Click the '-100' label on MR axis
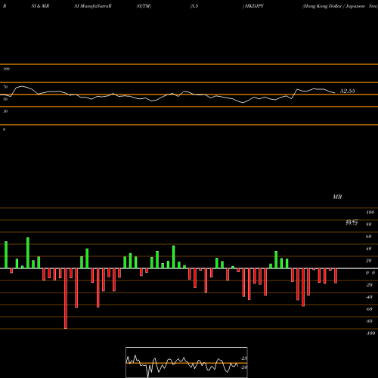 click(x=370, y=333)
